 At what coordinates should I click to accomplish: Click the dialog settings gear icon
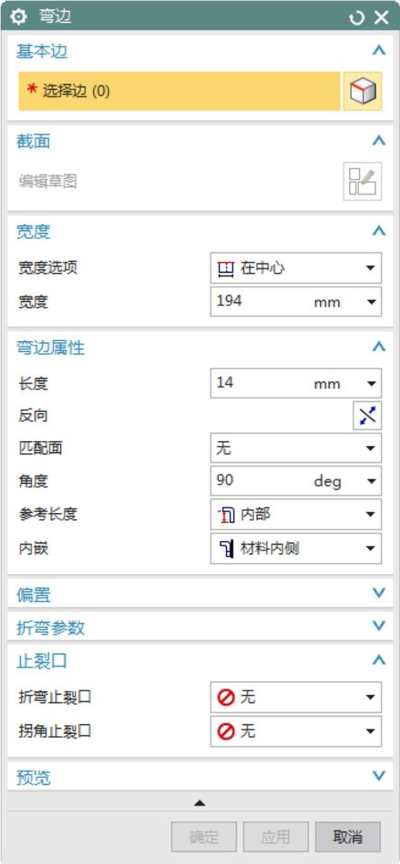(20, 18)
